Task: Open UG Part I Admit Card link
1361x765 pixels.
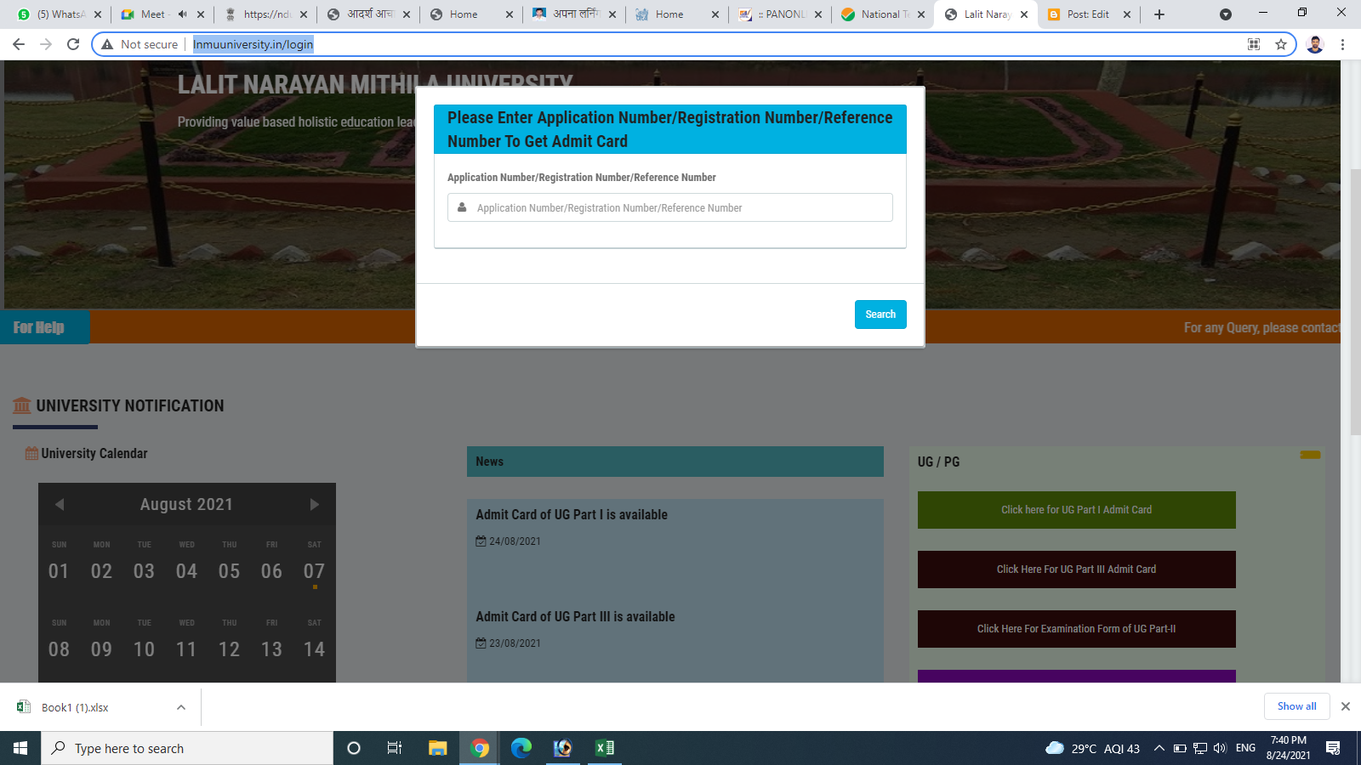Action: pos(1077,510)
